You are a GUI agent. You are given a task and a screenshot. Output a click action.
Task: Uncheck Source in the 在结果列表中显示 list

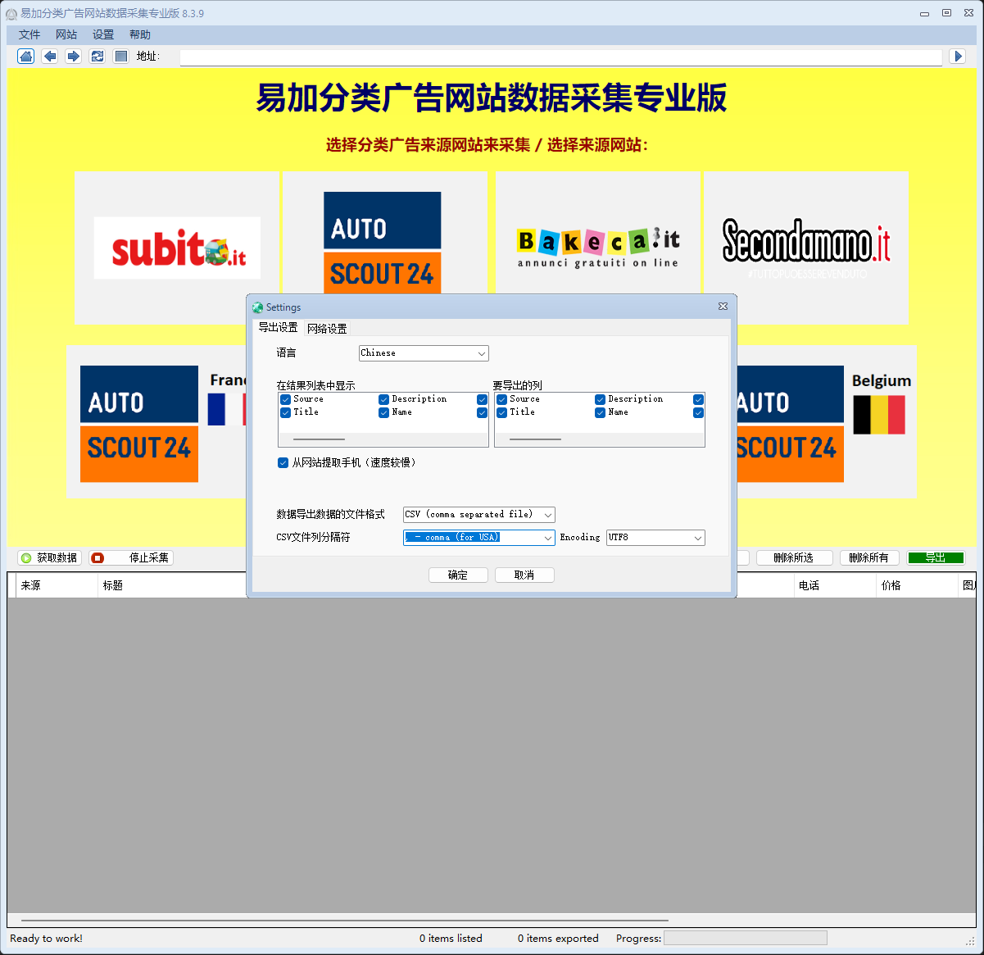click(285, 399)
